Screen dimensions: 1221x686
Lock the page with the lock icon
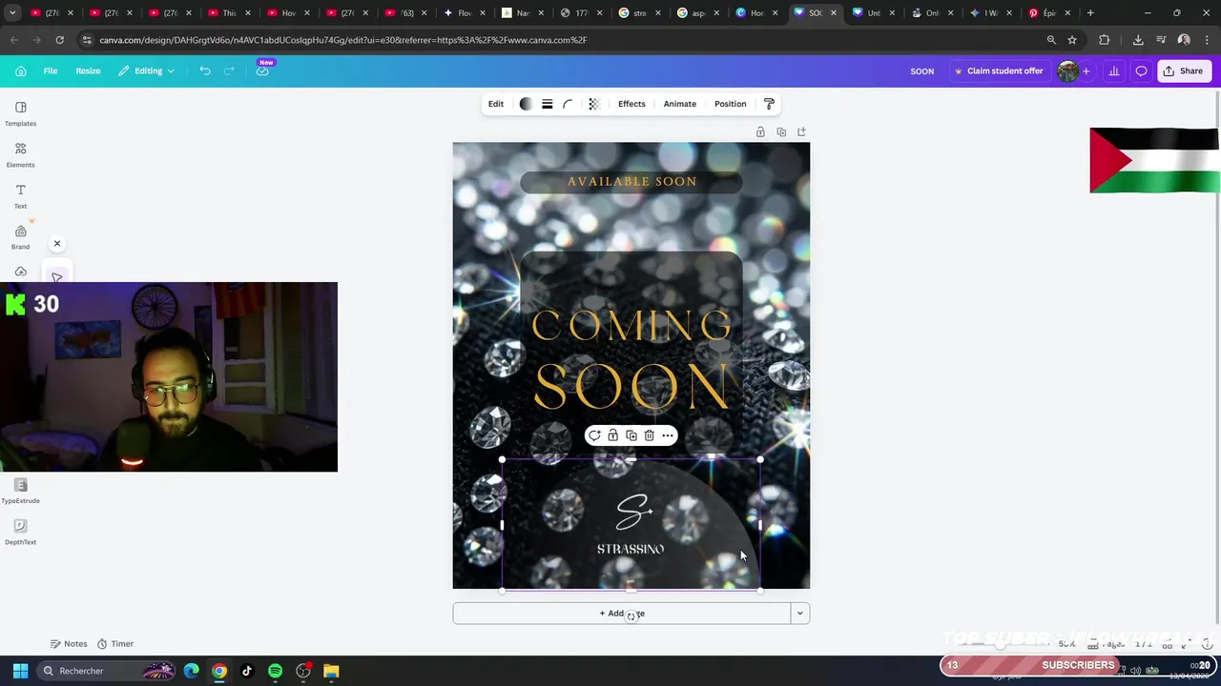[760, 131]
